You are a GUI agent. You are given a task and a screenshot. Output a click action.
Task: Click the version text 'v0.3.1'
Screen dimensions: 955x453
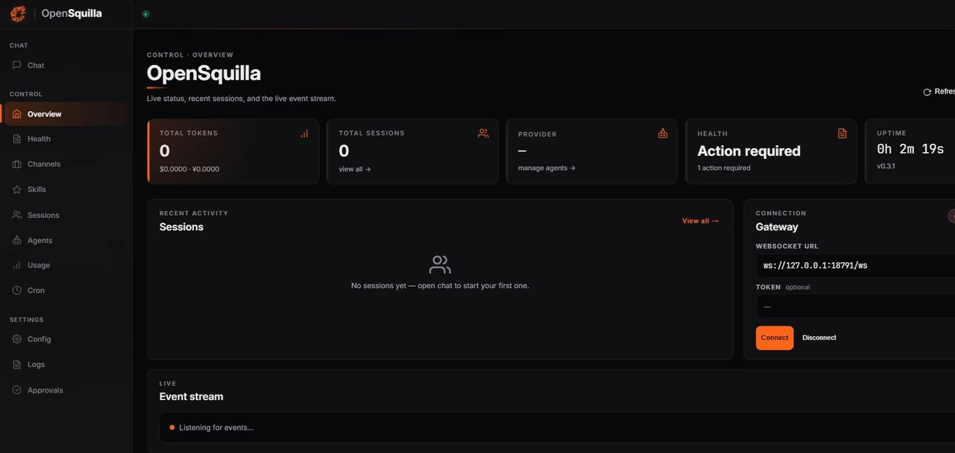(885, 166)
